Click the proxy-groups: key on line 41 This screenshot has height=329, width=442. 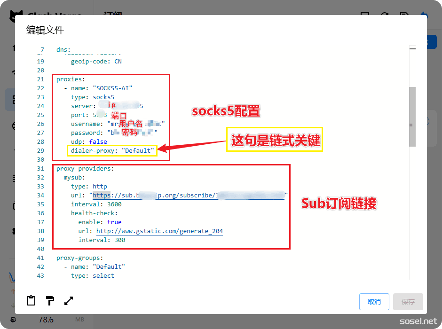click(x=79, y=258)
